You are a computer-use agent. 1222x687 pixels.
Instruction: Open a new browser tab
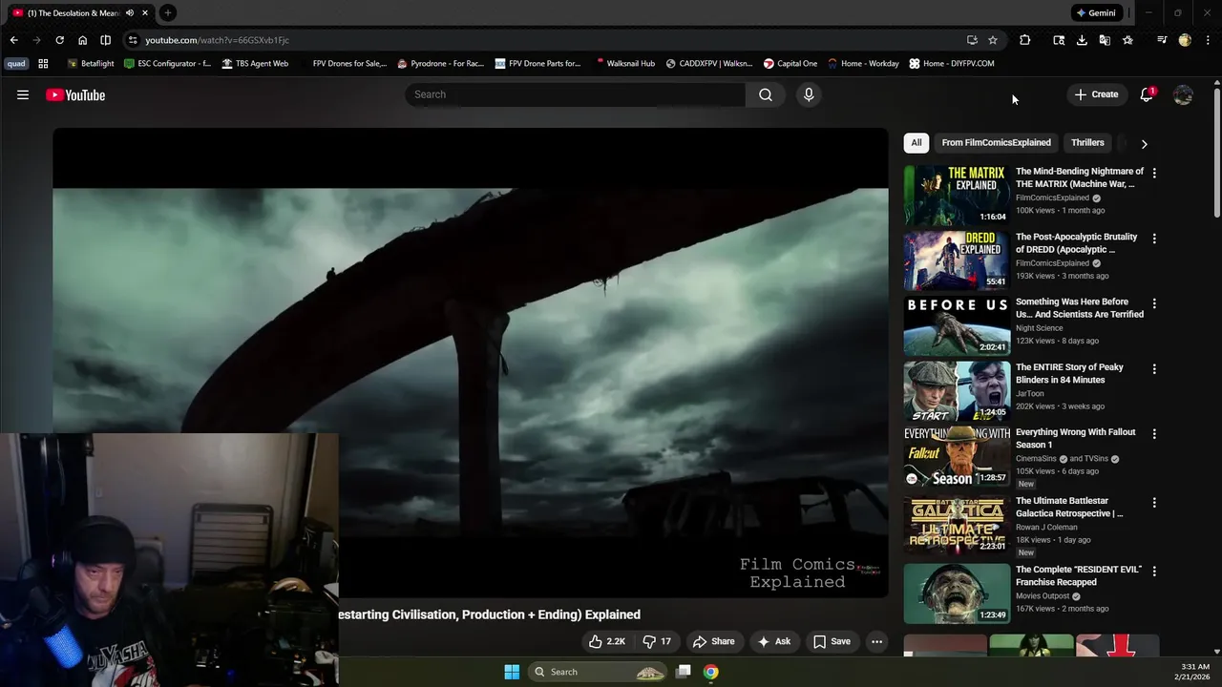pyautogui.click(x=168, y=13)
